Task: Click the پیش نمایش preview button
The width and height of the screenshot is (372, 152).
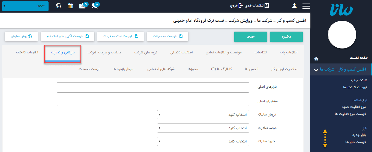Action: pyautogui.click(x=21, y=36)
